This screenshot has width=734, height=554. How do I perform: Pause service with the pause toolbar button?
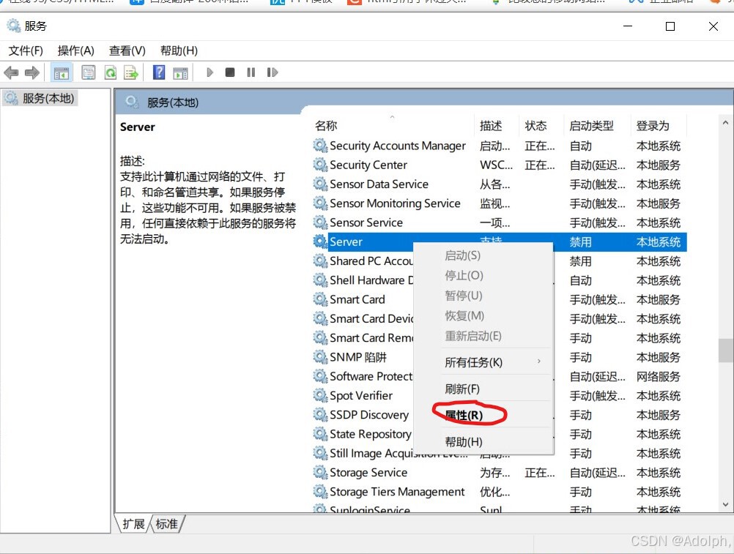pyautogui.click(x=251, y=72)
